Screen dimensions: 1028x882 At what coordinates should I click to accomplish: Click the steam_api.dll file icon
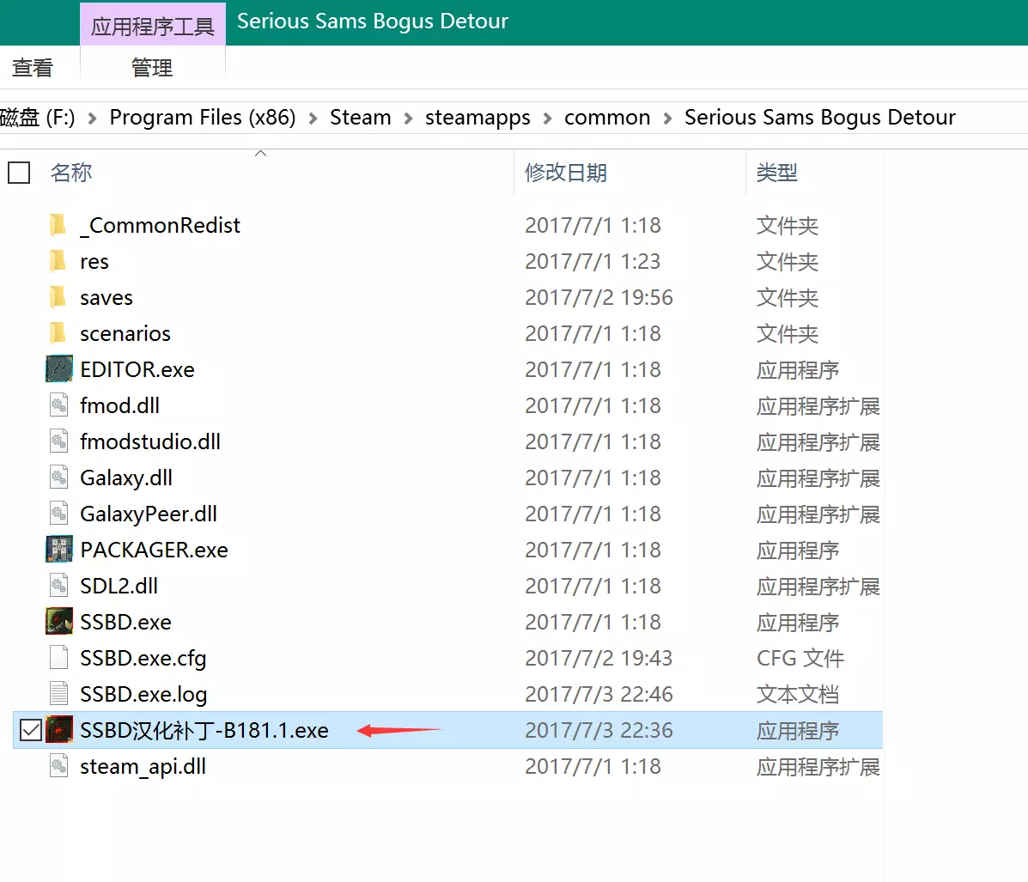click(x=59, y=766)
